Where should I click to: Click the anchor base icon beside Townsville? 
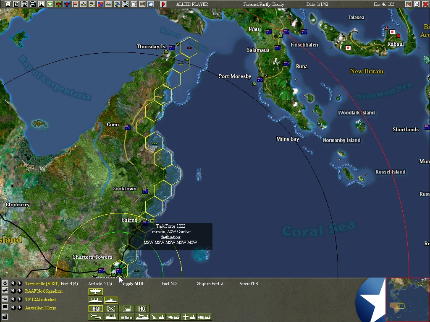(x=5, y=283)
